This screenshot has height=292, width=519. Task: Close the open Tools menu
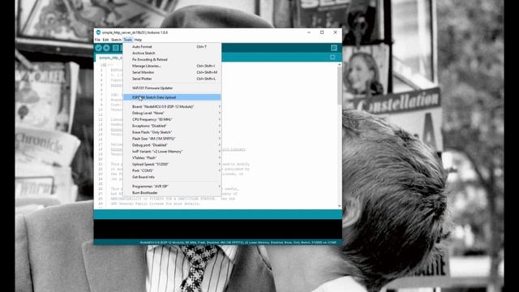[128, 40]
